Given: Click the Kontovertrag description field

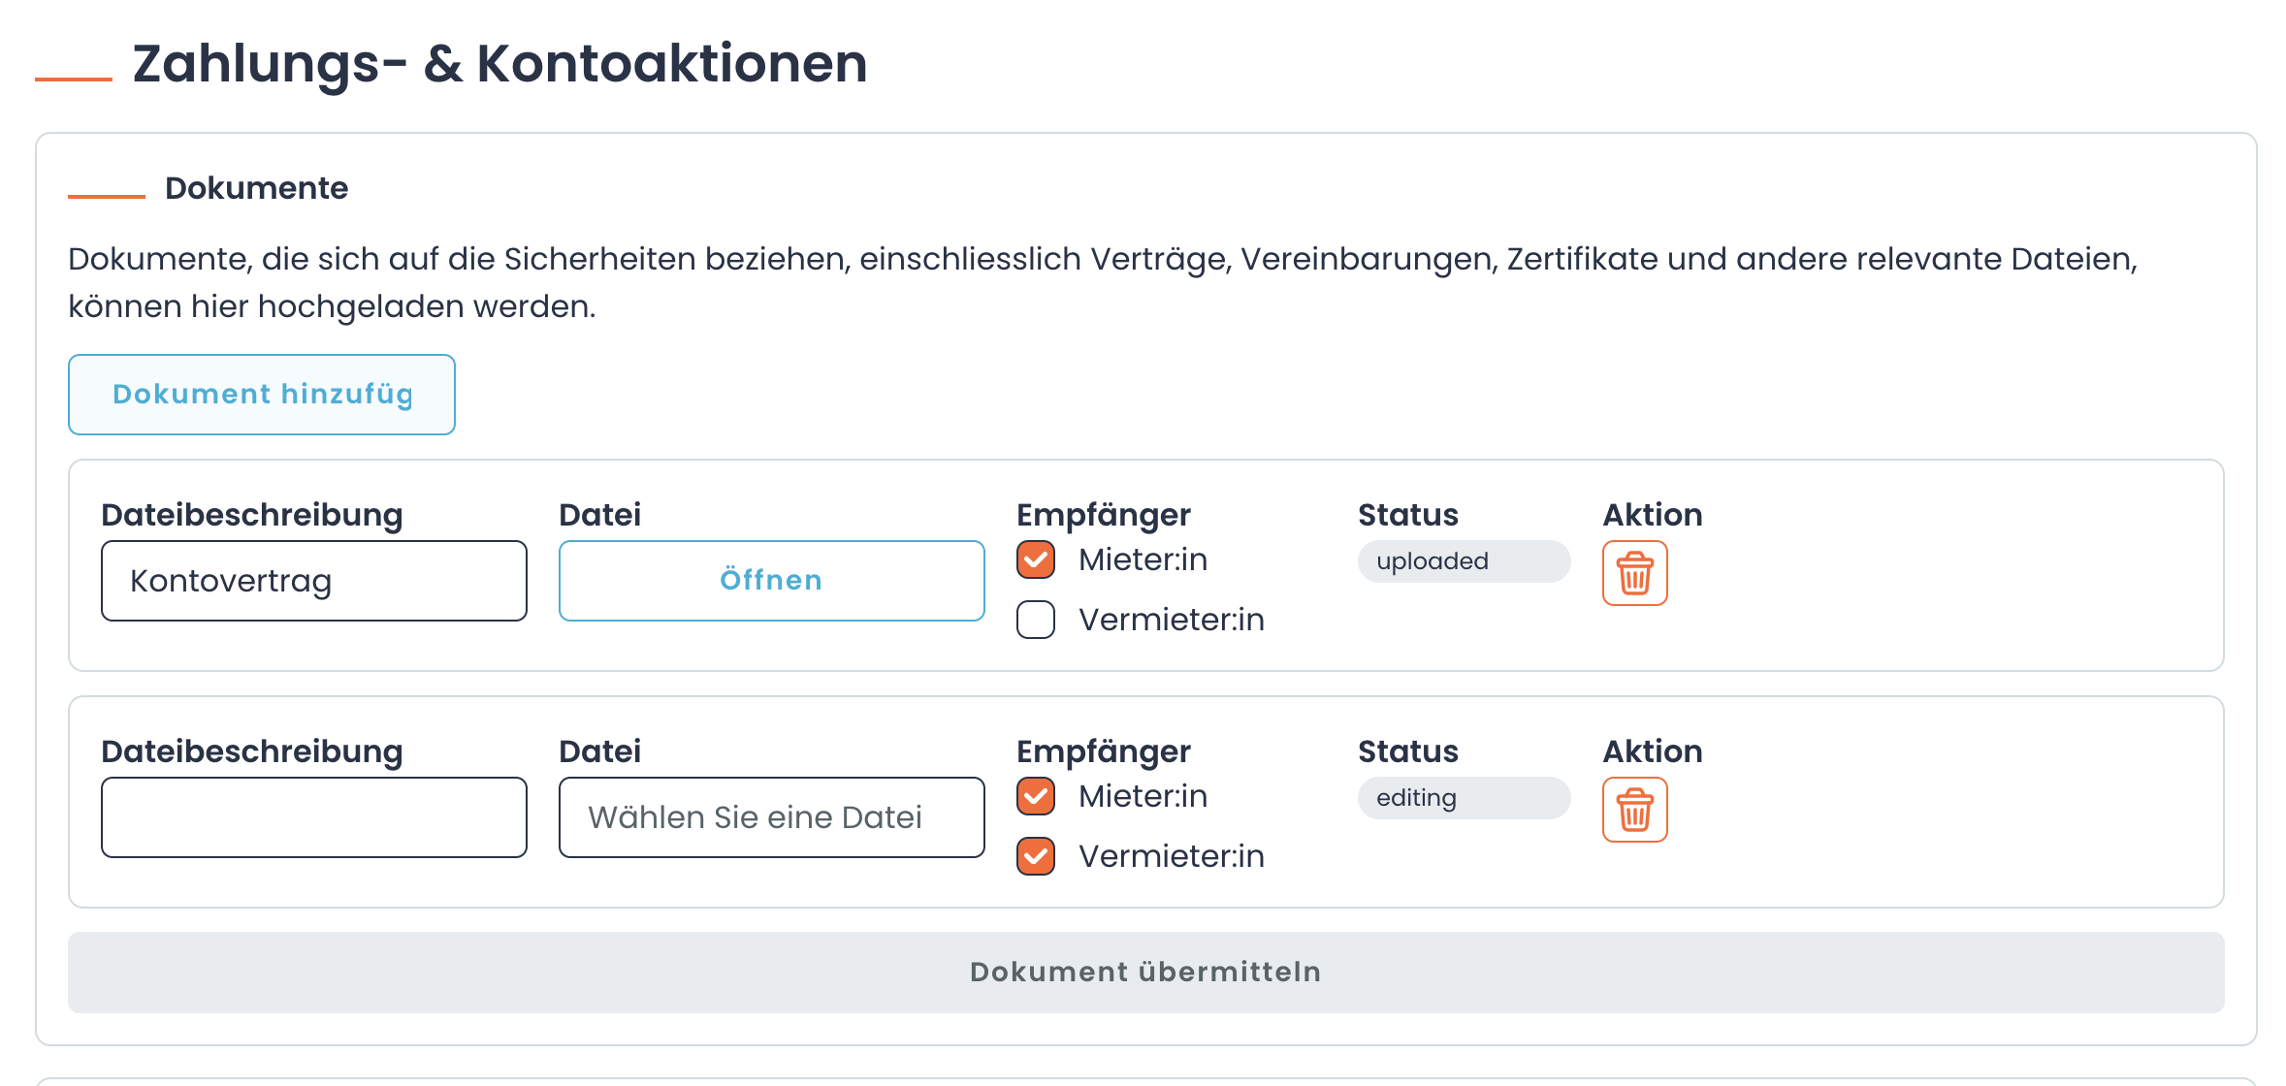Looking at the screenshot, I should coord(312,580).
